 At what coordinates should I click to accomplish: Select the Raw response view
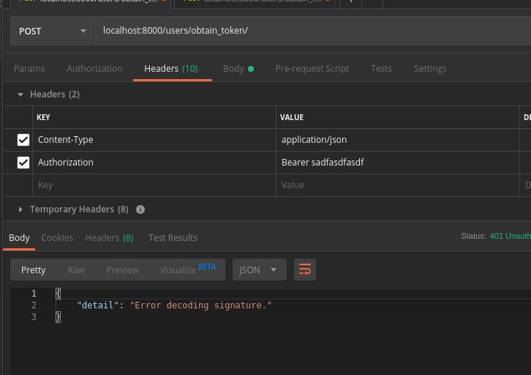coord(76,270)
